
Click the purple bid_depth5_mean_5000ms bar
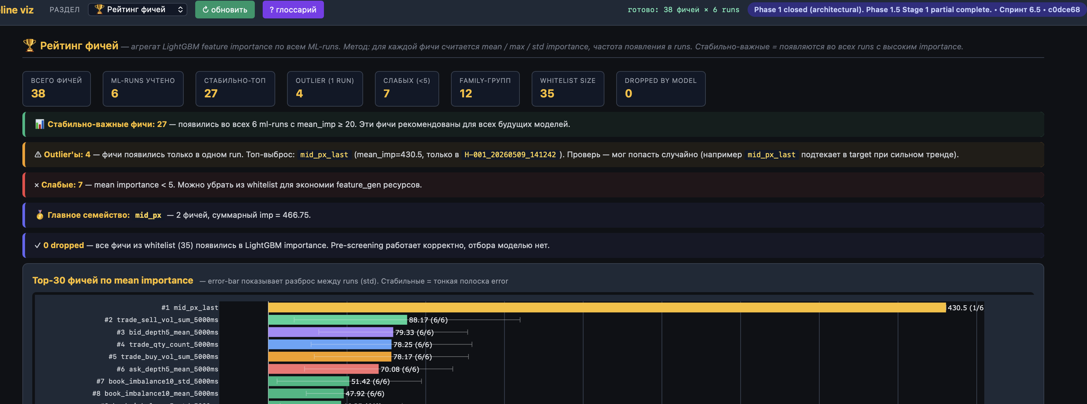click(x=331, y=332)
